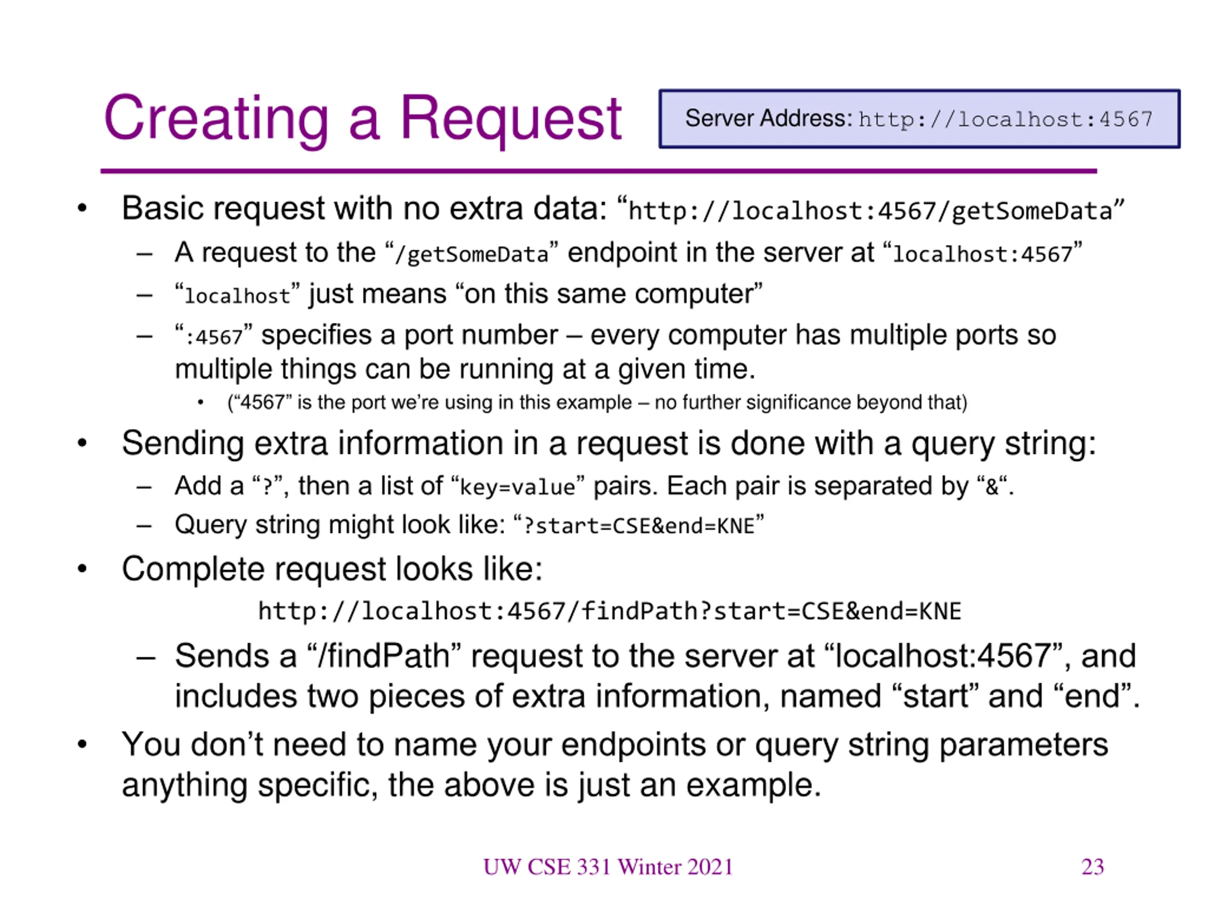Select the Server Address box

point(919,118)
